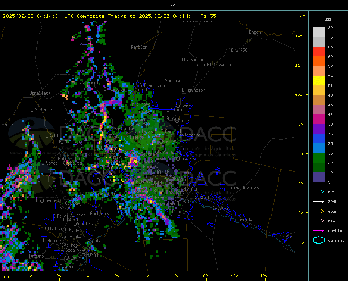Screen dimensions: 348x281
Task: Click the 50YD cyan arrow legend icon
Action: point(319,192)
